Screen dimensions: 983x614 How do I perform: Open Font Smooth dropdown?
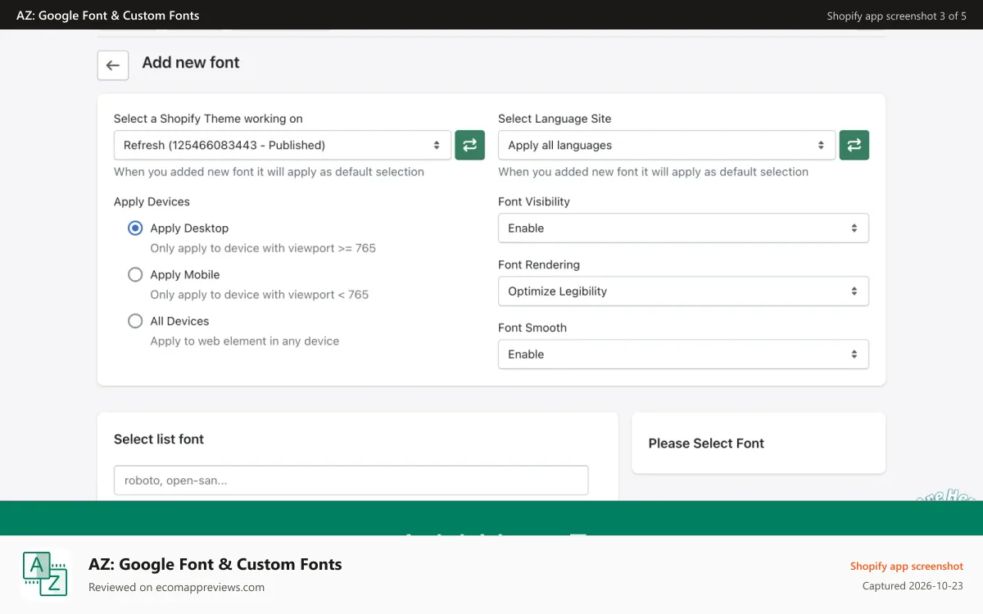click(x=683, y=354)
